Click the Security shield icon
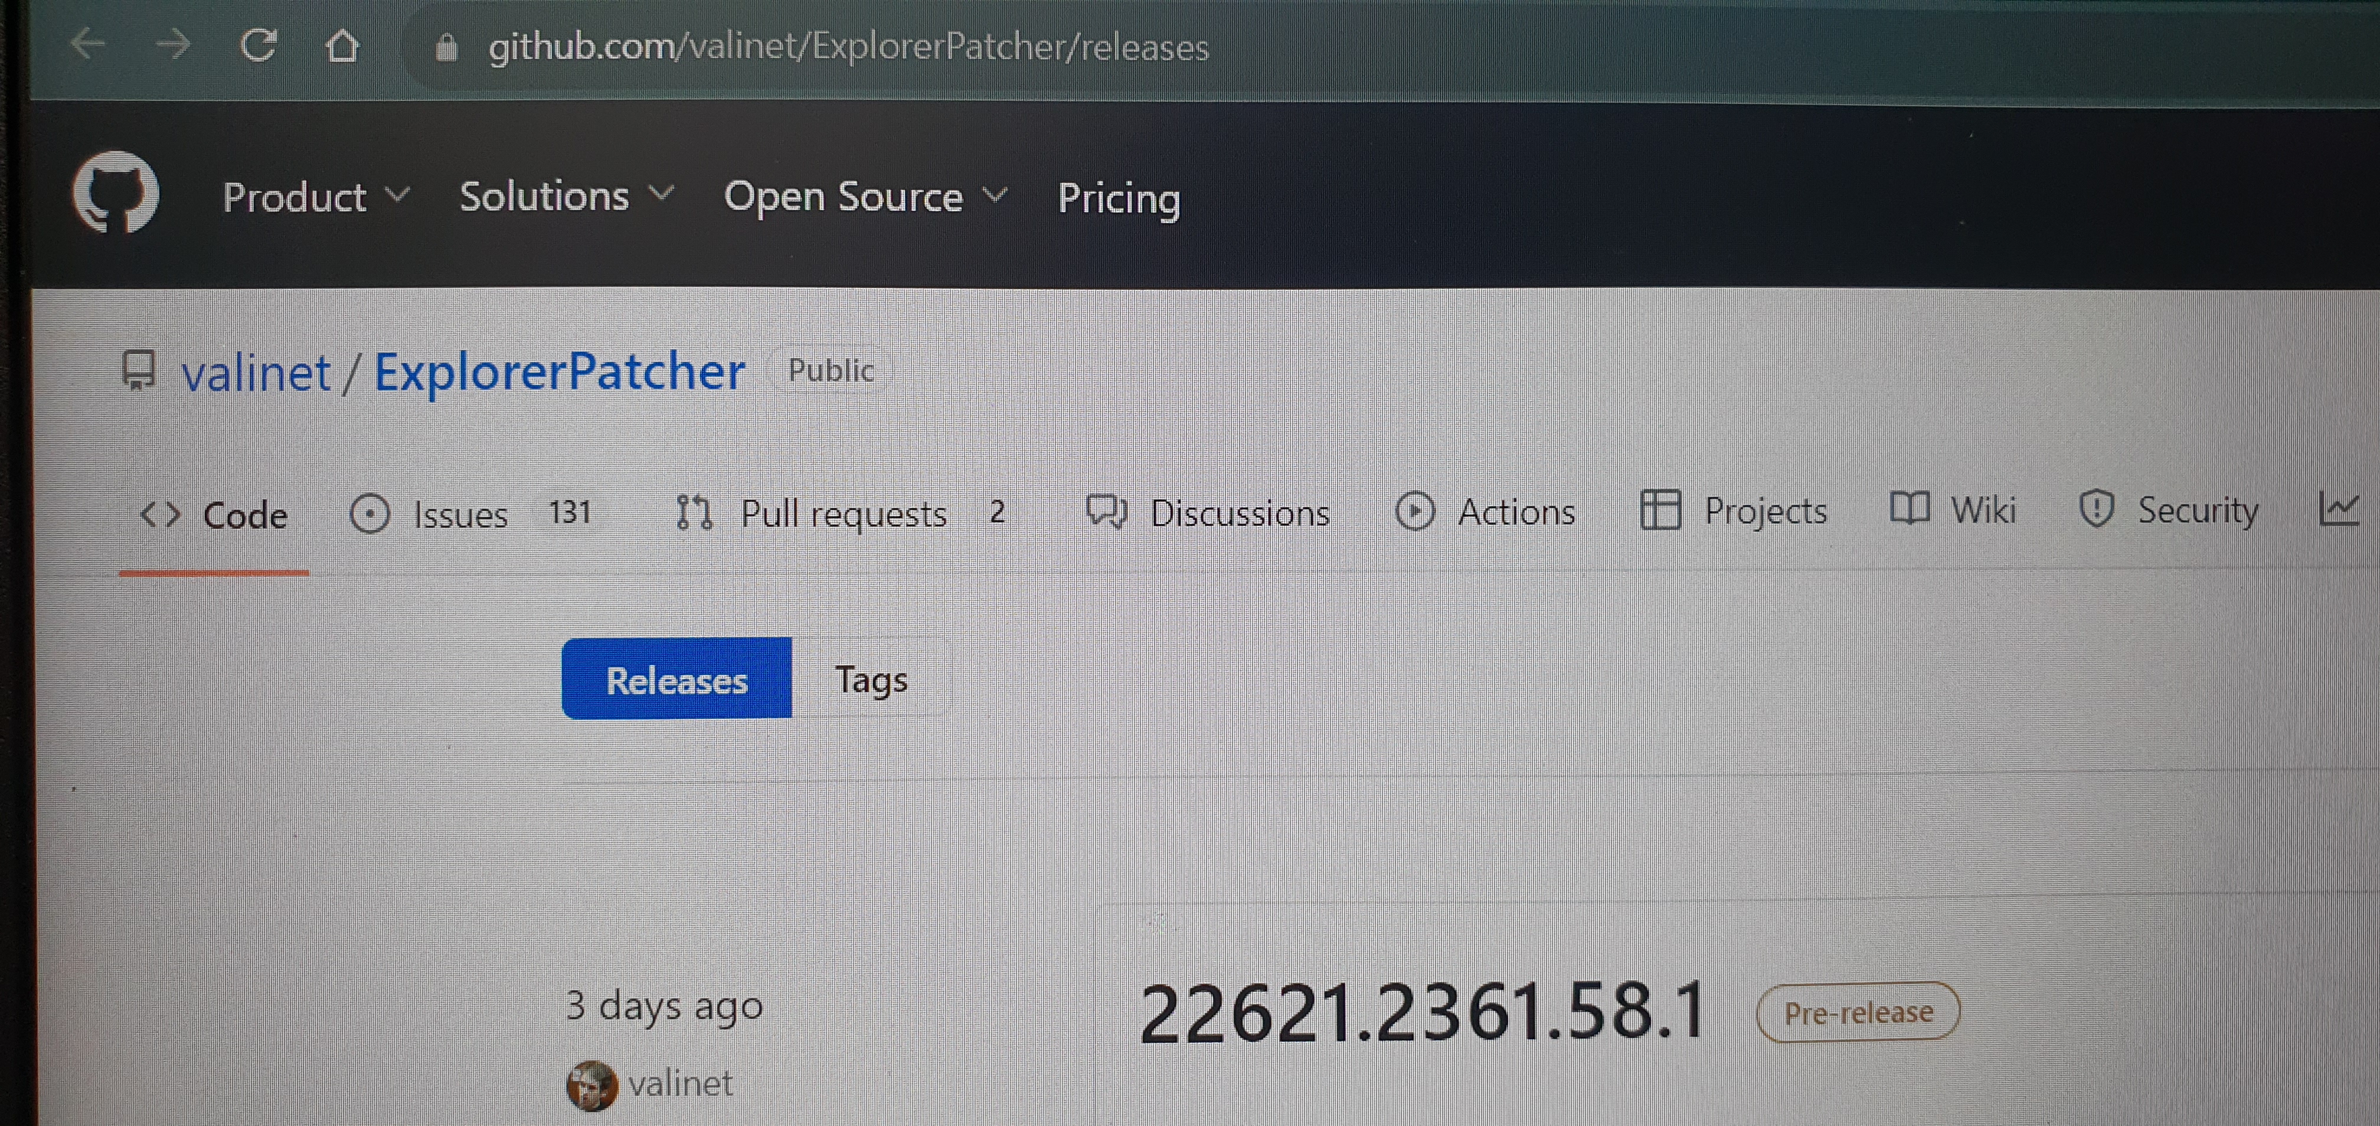The width and height of the screenshot is (2380, 1126). coord(2096,509)
